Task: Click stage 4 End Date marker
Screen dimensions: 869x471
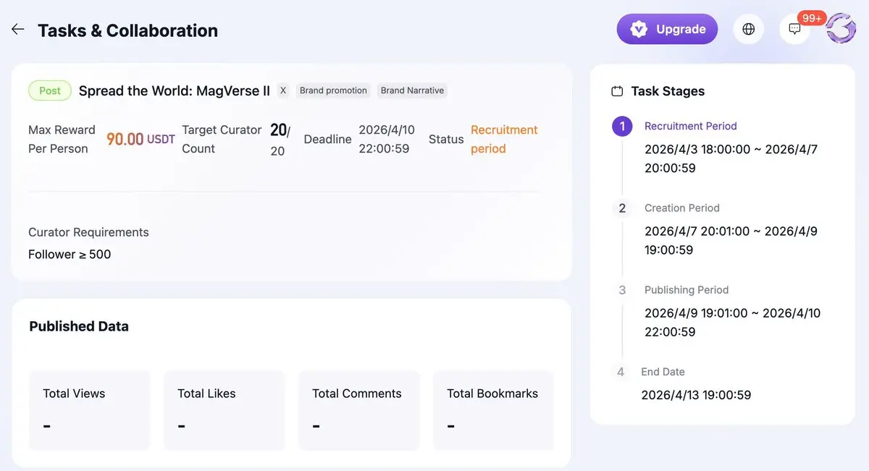Action: [621, 372]
